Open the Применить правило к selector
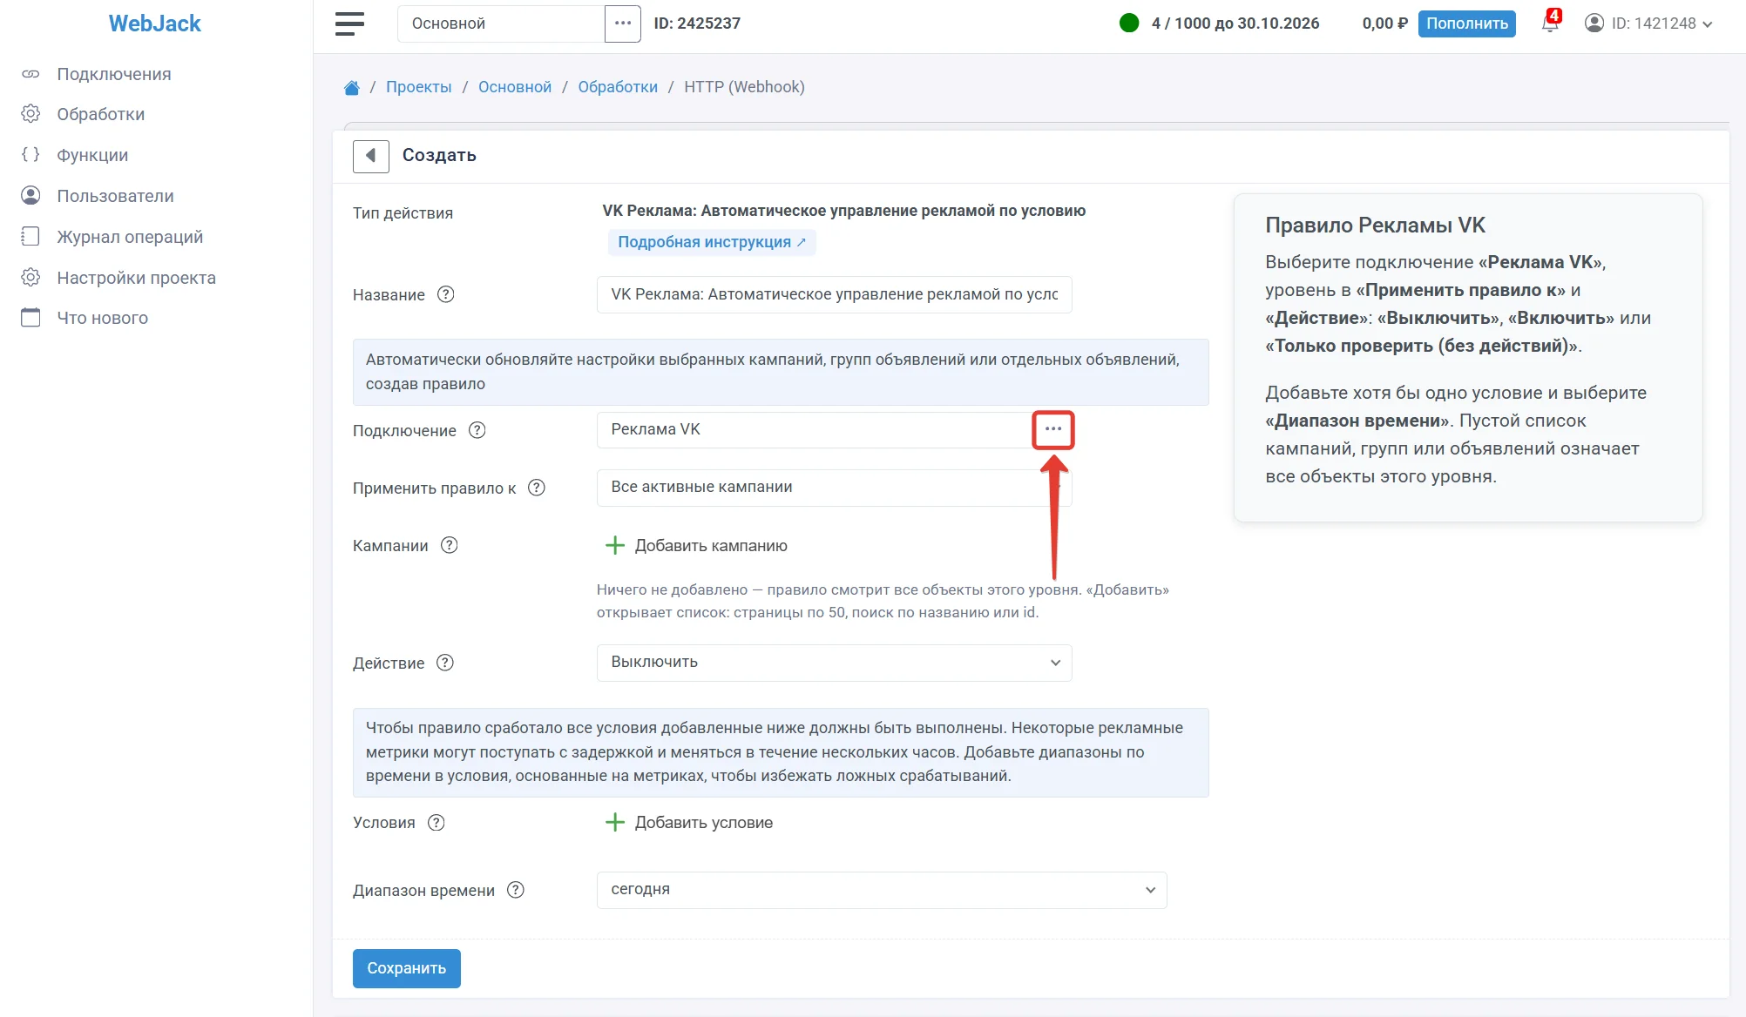1746x1017 pixels. [x=834, y=488]
